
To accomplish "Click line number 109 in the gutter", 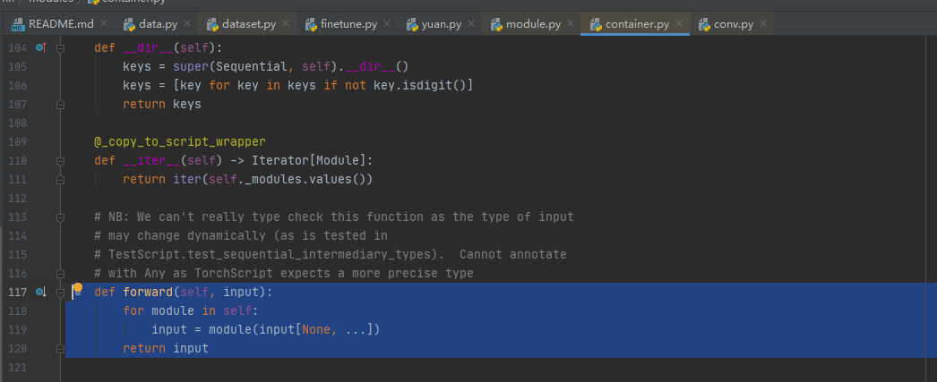I will 17,141.
